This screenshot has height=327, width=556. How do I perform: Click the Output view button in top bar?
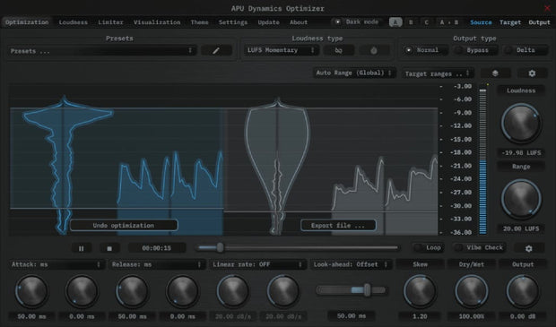(539, 22)
